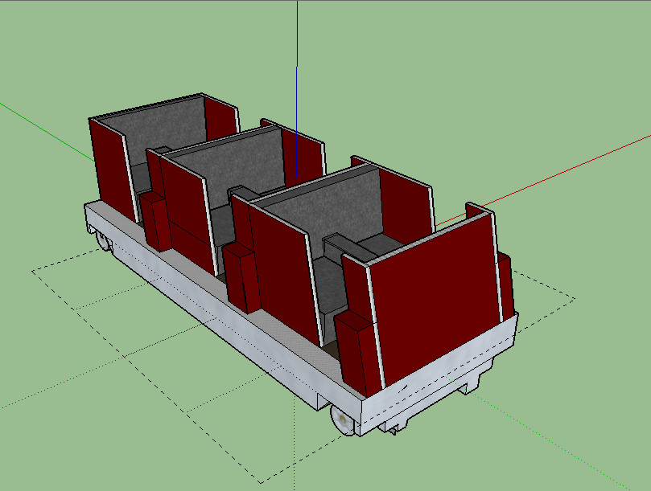Select the middle row gray seat back

[233, 165]
